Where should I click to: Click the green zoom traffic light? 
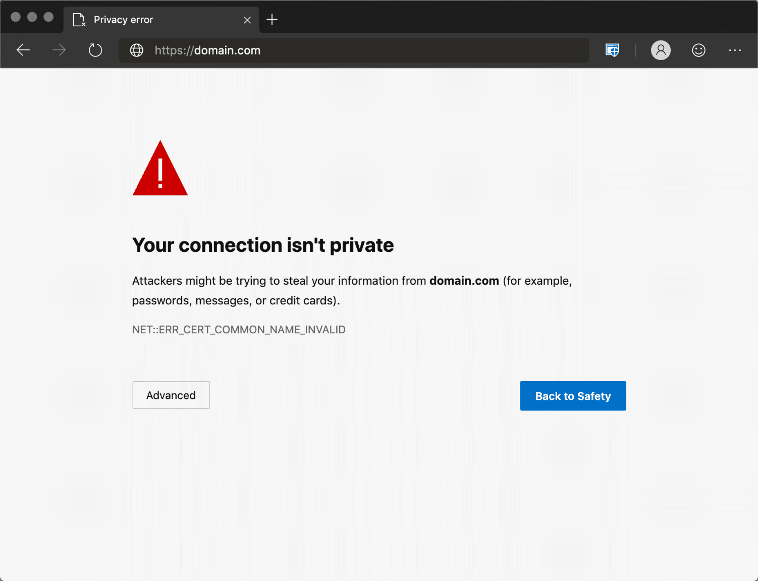(48, 17)
